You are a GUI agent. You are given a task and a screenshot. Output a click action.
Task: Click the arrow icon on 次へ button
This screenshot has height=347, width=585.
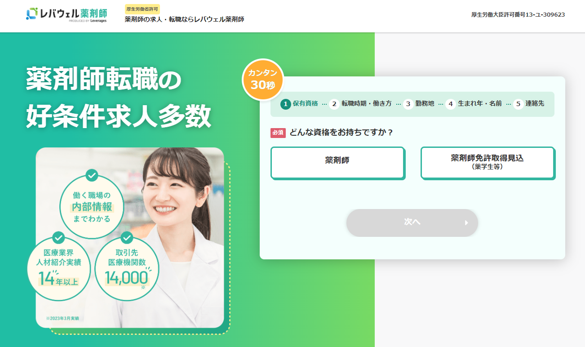[x=466, y=222]
